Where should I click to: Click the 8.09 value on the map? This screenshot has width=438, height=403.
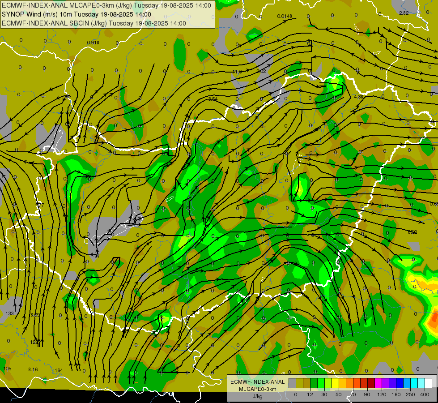click(x=35, y=315)
